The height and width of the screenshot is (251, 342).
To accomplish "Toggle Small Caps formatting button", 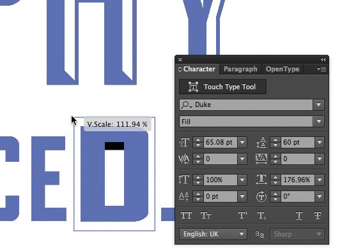I will point(206,215).
